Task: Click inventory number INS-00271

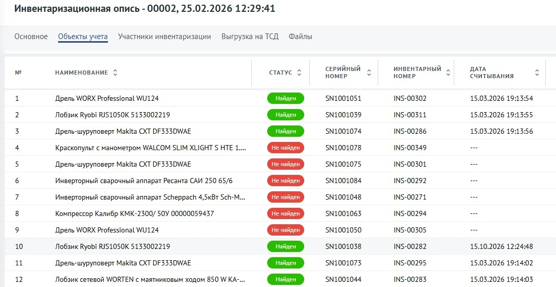Action: [x=410, y=197]
